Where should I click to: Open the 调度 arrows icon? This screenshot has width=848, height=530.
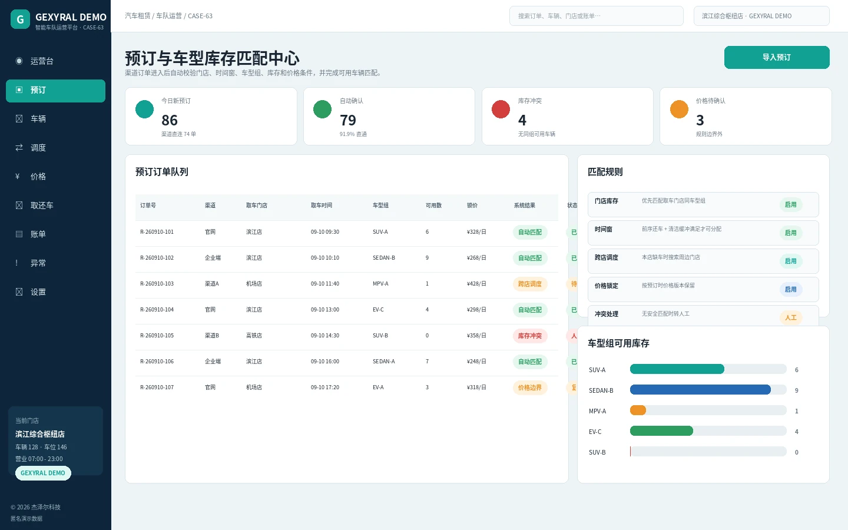pyautogui.click(x=19, y=148)
